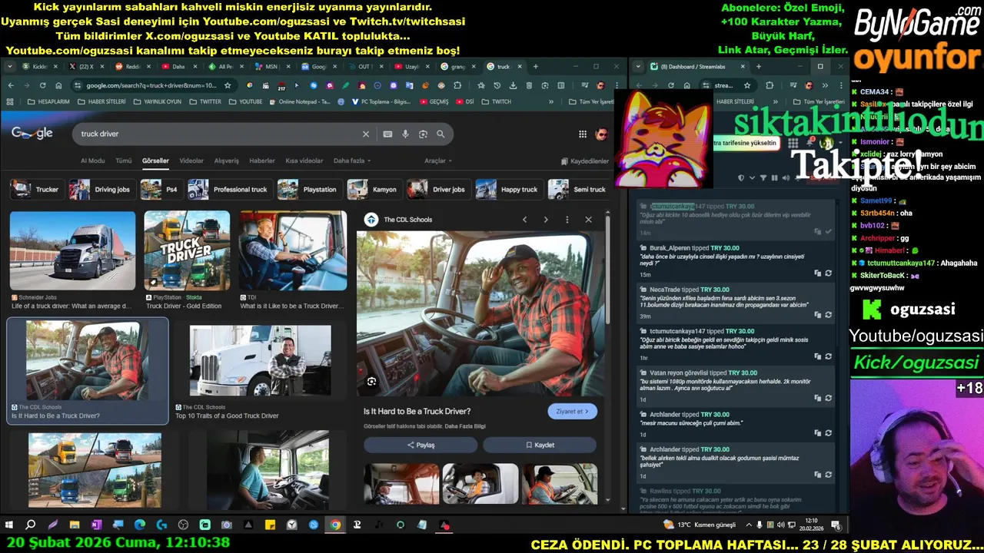Start voice search with microphone icon
This screenshot has height=553, width=984.
405,134
